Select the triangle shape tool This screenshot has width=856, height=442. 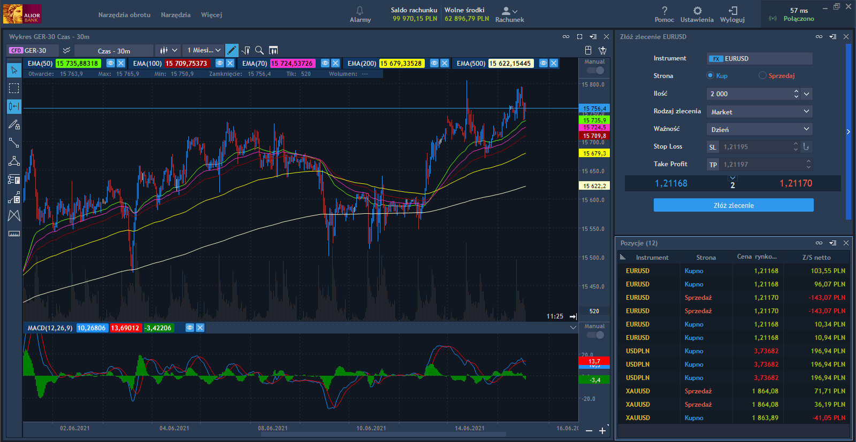click(x=14, y=161)
